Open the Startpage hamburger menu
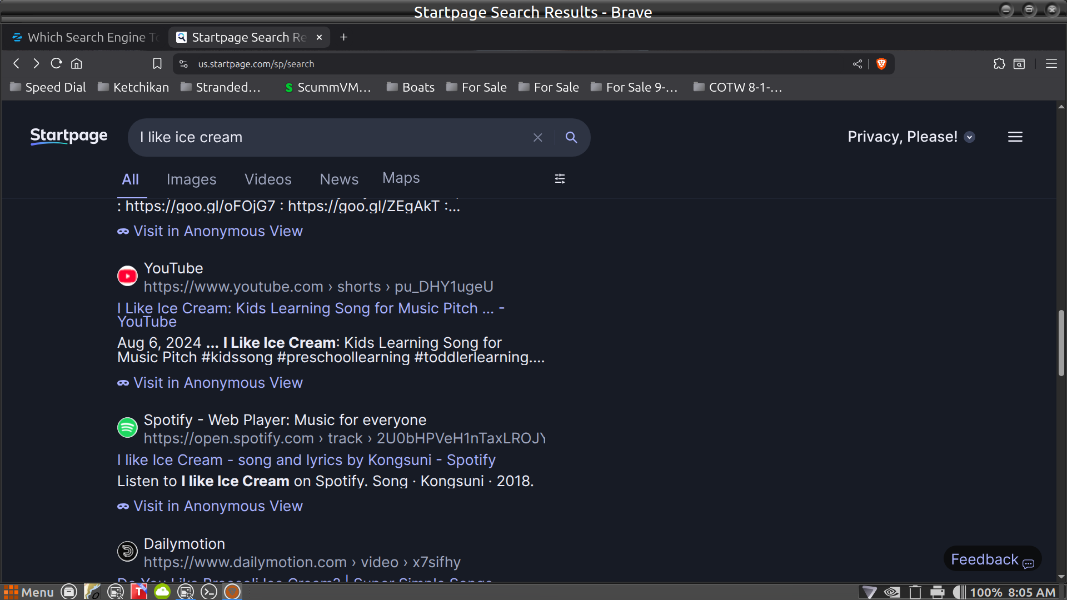Image resolution: width=1067 pixels, height=600 pixels. [1015, 137]
